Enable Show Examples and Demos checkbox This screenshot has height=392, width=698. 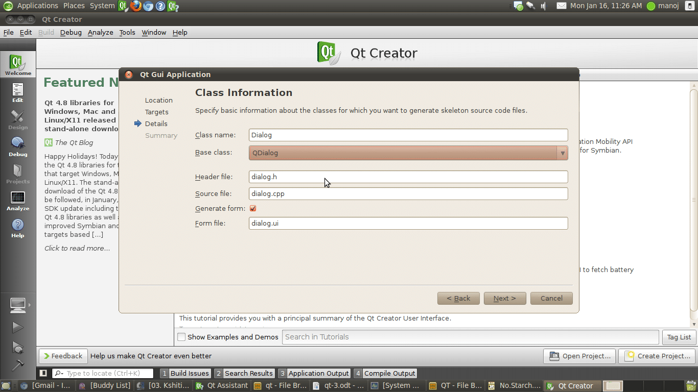point(181,337)
